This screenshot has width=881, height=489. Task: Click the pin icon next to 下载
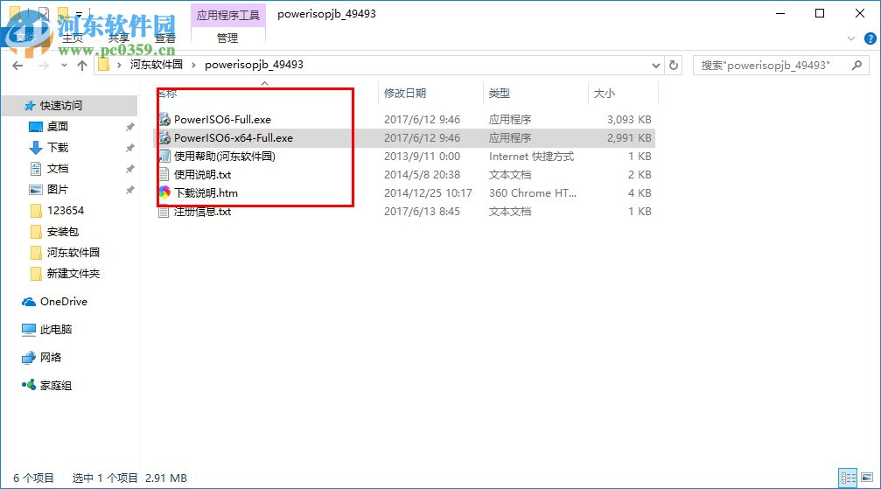pos(129,148)
